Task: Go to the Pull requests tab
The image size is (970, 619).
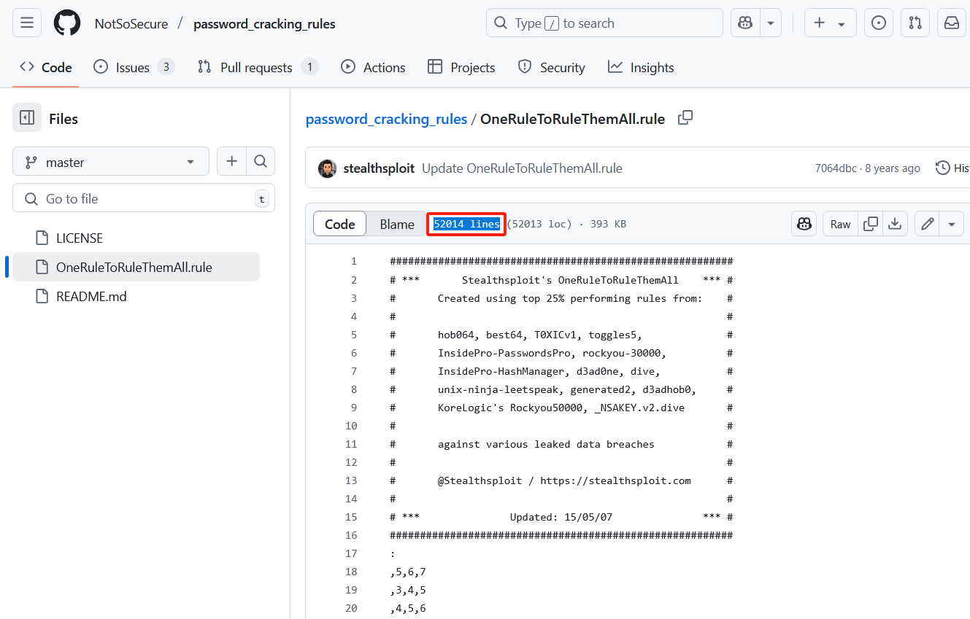Action: [256, 67]
